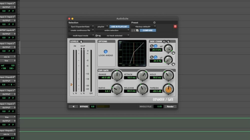This screenshot has height=140, width=250.
Task: Open the playlist dropdown
Action: coord(102,27)
